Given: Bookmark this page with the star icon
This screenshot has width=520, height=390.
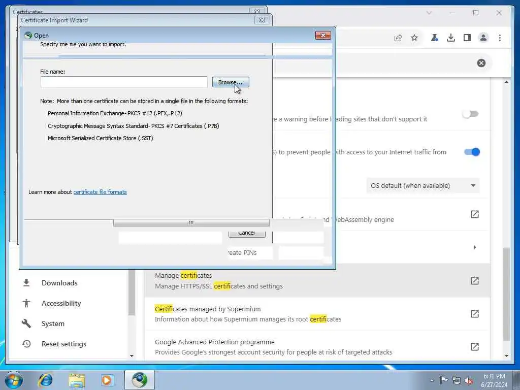Looking at the screenshot, I should click(x=414, y=38).
